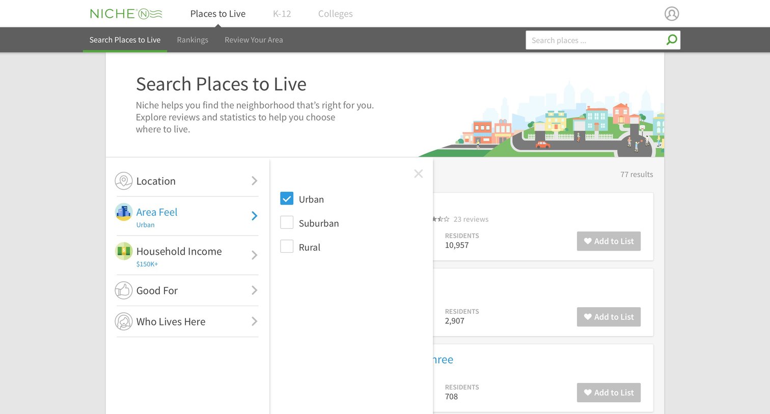
Task: Open Review Your Area subnav item
Action: pos(254,40)
